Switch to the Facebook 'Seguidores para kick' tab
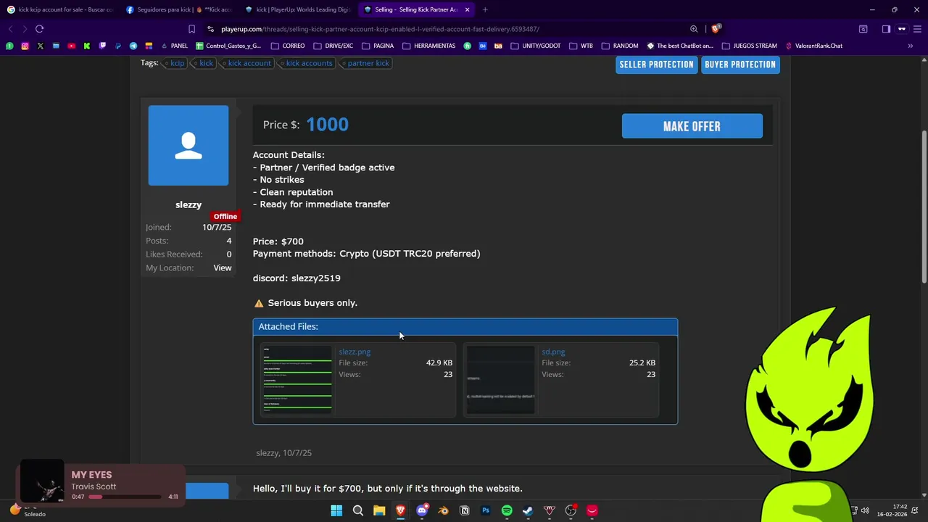This screenshot has width=928, height=522. click(178, 9)
